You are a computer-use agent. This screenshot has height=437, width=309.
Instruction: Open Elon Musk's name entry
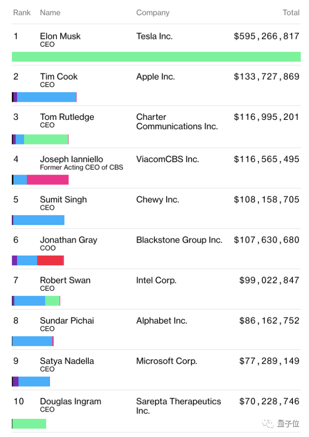tap(60, 36)
